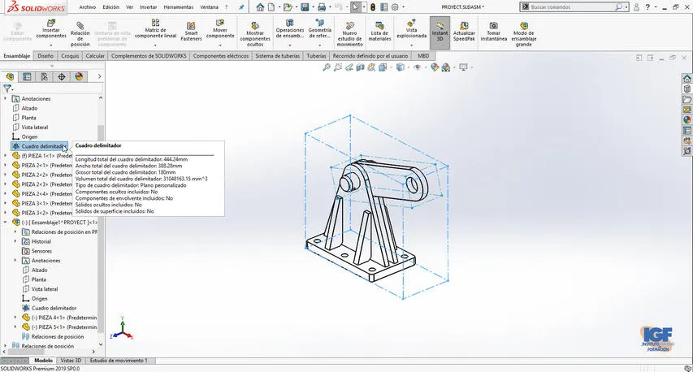Click Insertar componentes tool
Image resolution: width=693 pixels, height=372 pixels.
click(x=51, y=29)
